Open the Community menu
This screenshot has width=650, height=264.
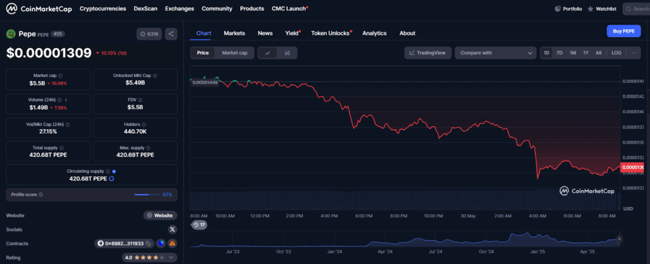[217, 8]
